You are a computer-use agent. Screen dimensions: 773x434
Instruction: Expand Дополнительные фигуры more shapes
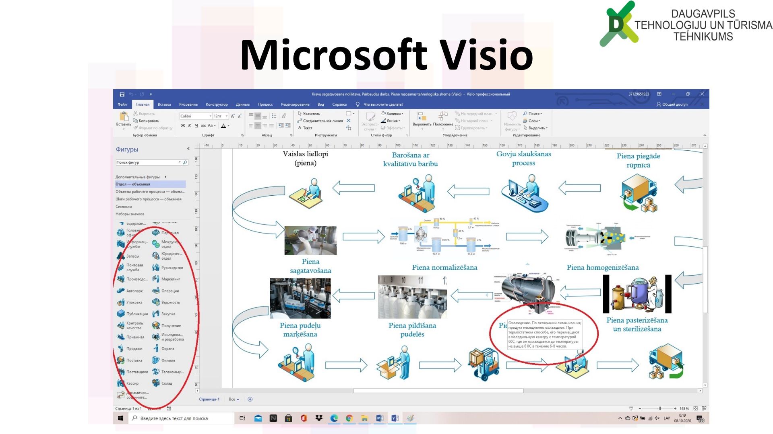coord(141,177)
